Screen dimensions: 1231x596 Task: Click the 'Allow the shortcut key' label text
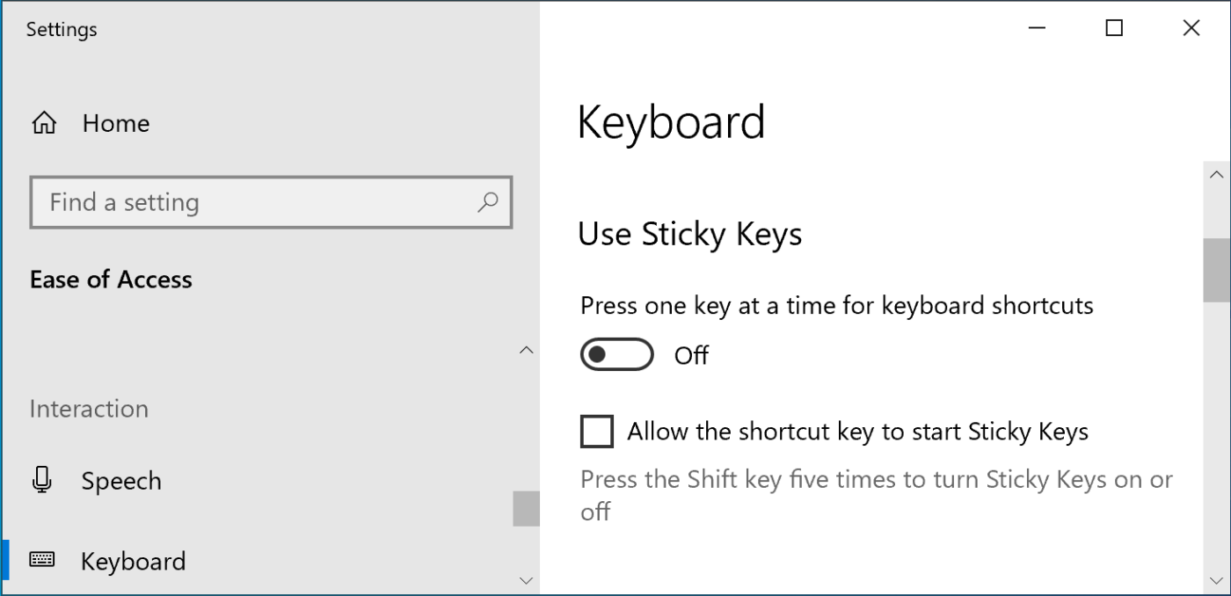coord(857,432)
